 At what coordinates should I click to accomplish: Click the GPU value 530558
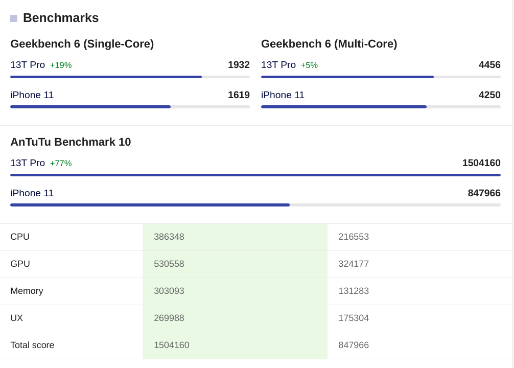169,264
